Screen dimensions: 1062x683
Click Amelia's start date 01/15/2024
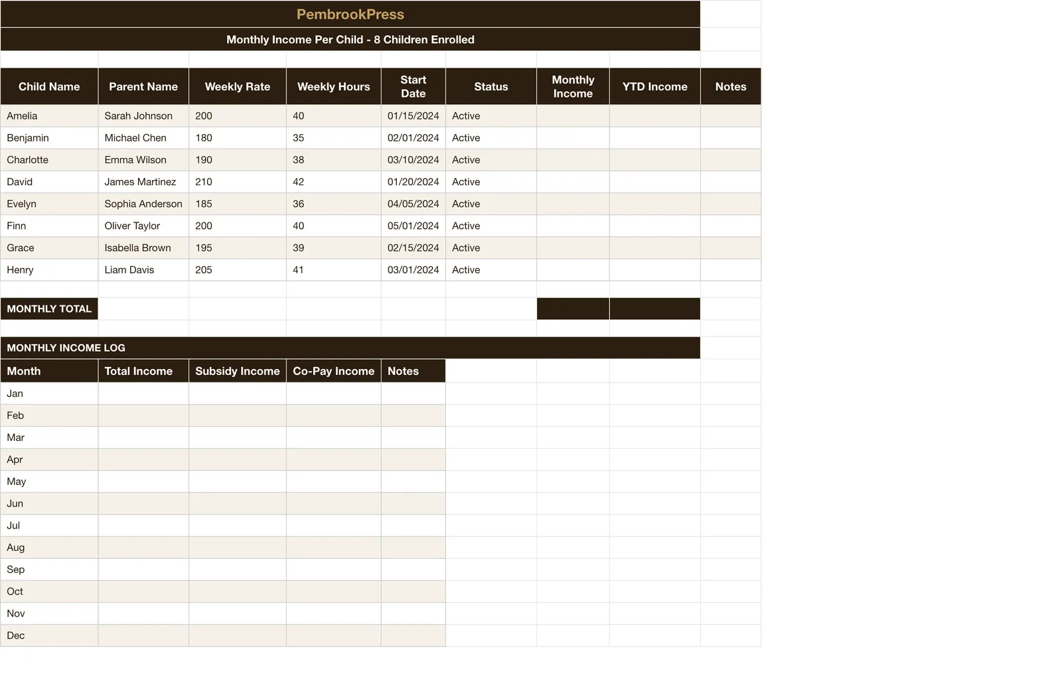click(x=414, y=115)
